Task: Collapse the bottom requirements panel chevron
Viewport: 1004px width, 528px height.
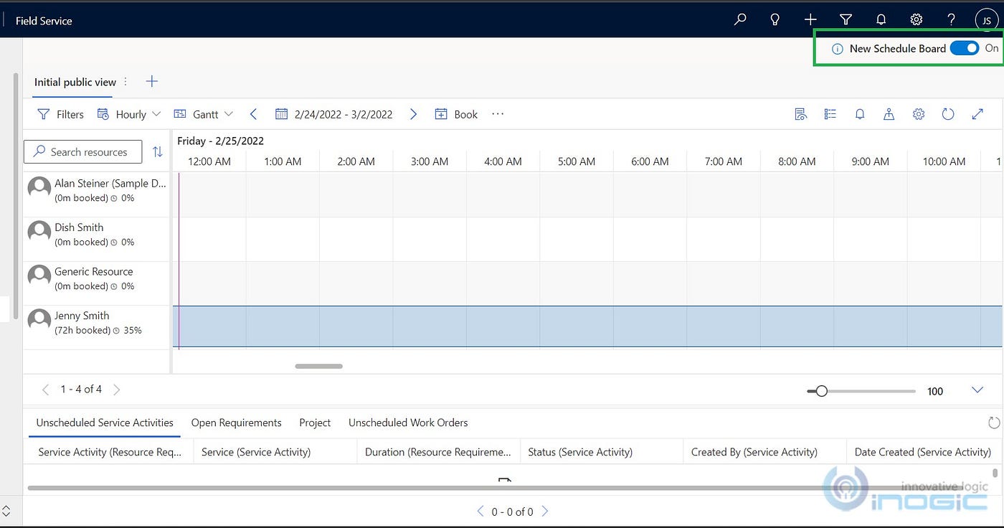Action: click(977, 390)
